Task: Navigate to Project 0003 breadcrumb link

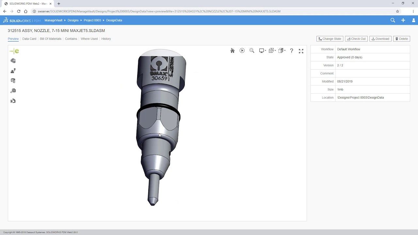Action: tap(92, 20)
